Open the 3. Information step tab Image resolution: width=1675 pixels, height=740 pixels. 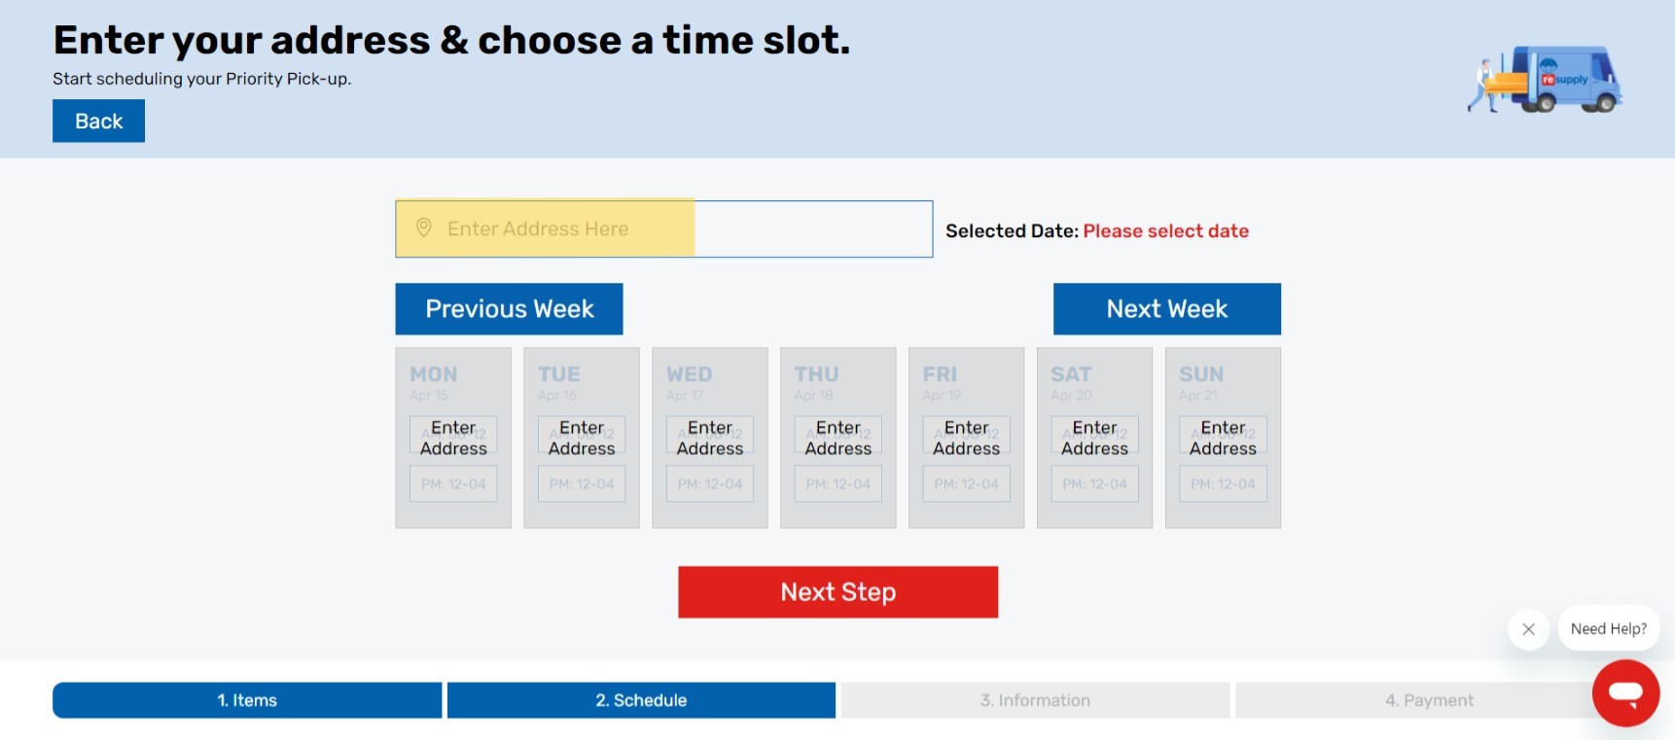(x=1035, y=700)
